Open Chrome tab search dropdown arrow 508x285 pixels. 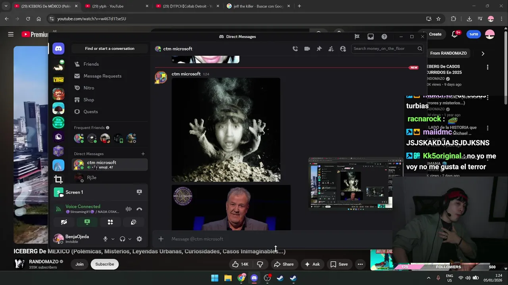coord(6,6)
